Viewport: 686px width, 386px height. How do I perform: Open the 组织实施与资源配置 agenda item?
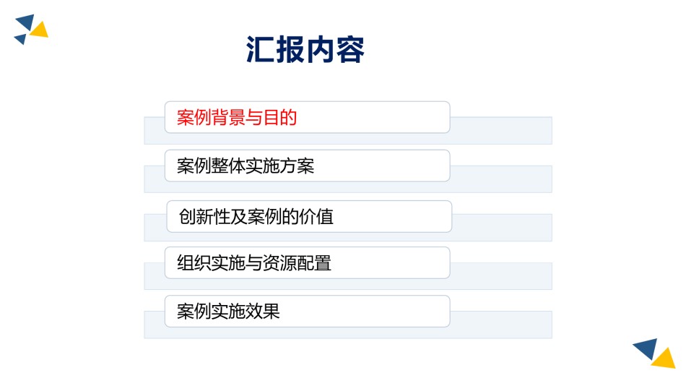pos(307,263)
